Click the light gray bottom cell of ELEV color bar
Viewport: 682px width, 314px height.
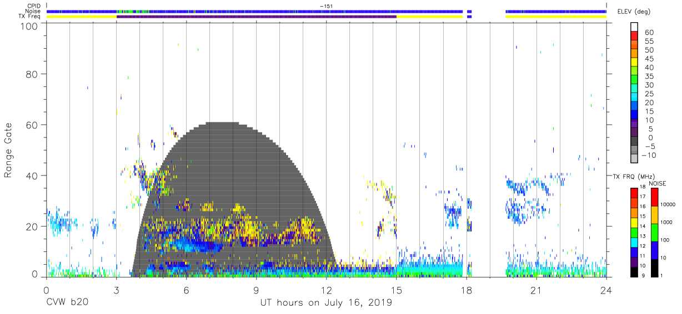point(634,159)
